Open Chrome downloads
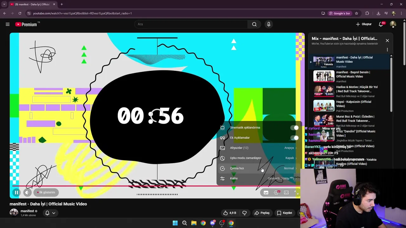Screen dimensions: 406x228 point(378,13)
